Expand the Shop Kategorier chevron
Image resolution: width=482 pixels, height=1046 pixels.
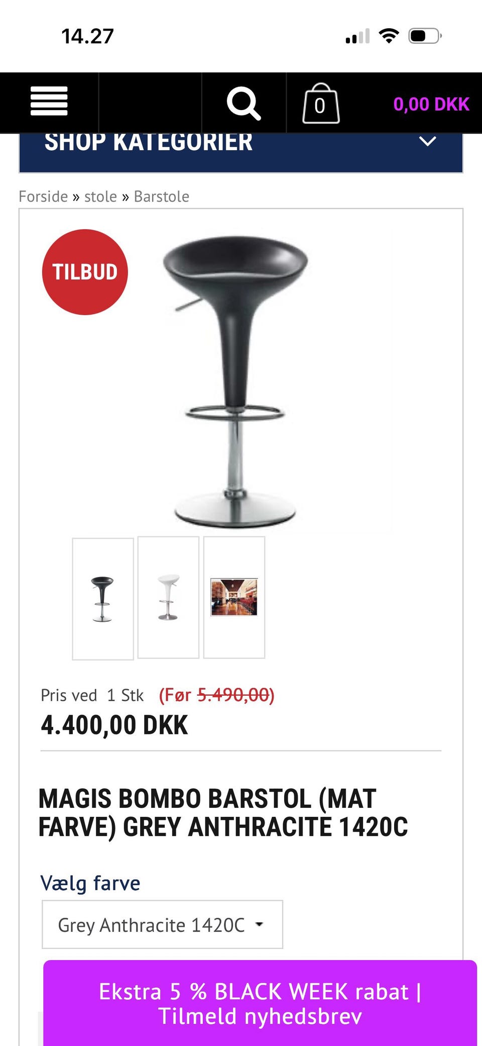[427, 141]
